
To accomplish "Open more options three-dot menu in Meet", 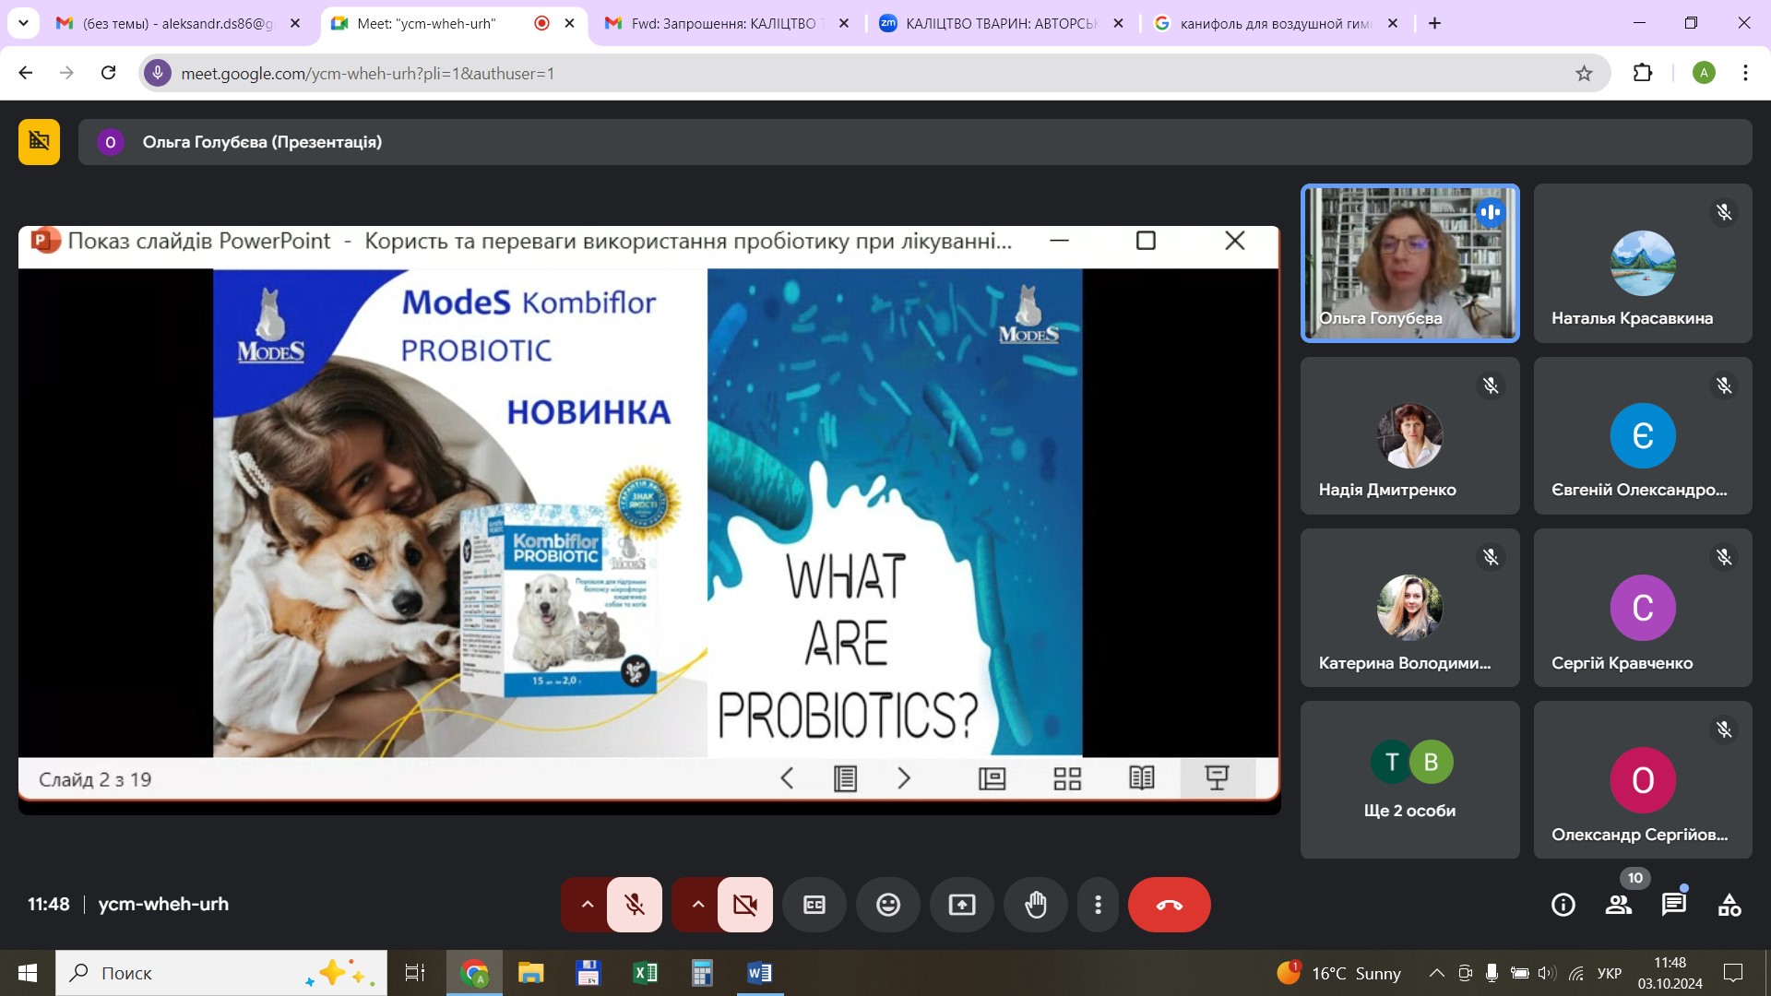I will 1098,905.
